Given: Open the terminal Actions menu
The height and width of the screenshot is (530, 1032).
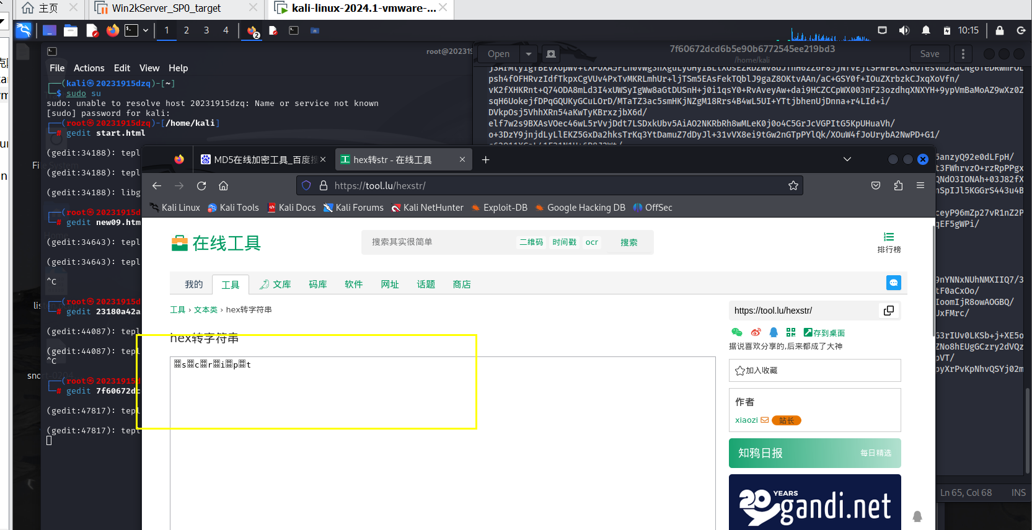Looking at the screenshot, I should (x=89, y=68).
